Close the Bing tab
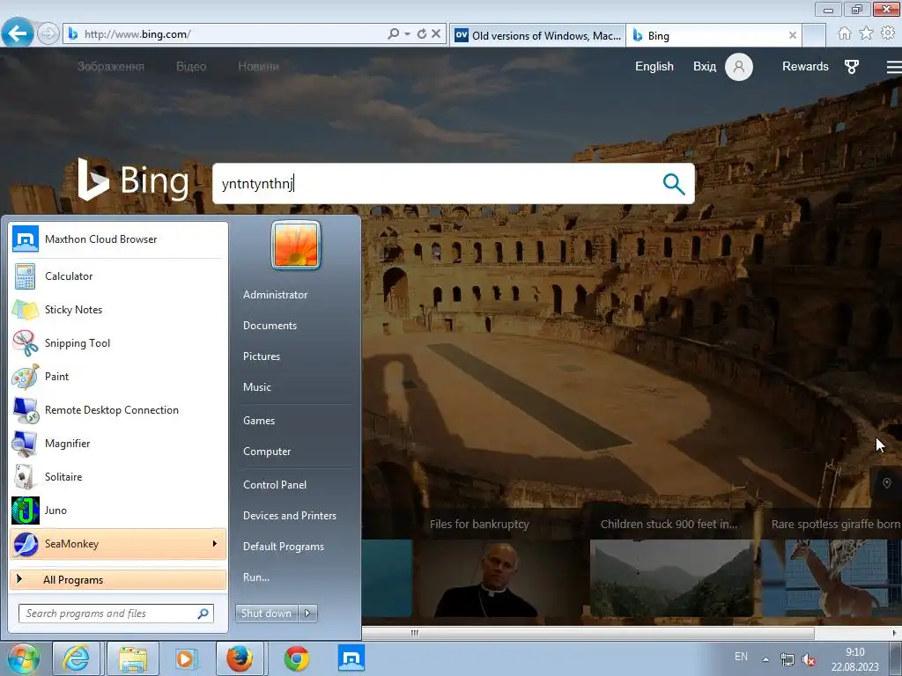Viewport: 902px width, 676px height. point(792,35)
